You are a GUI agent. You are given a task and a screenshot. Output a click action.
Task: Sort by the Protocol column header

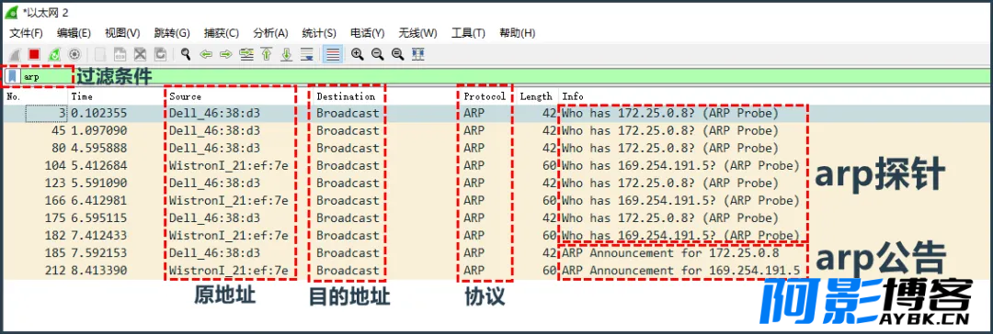(x=486, y=96)
